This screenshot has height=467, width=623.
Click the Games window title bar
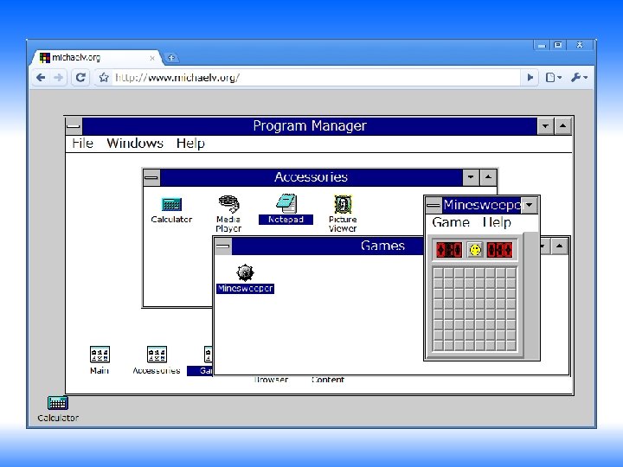click(x=327, y=246)
